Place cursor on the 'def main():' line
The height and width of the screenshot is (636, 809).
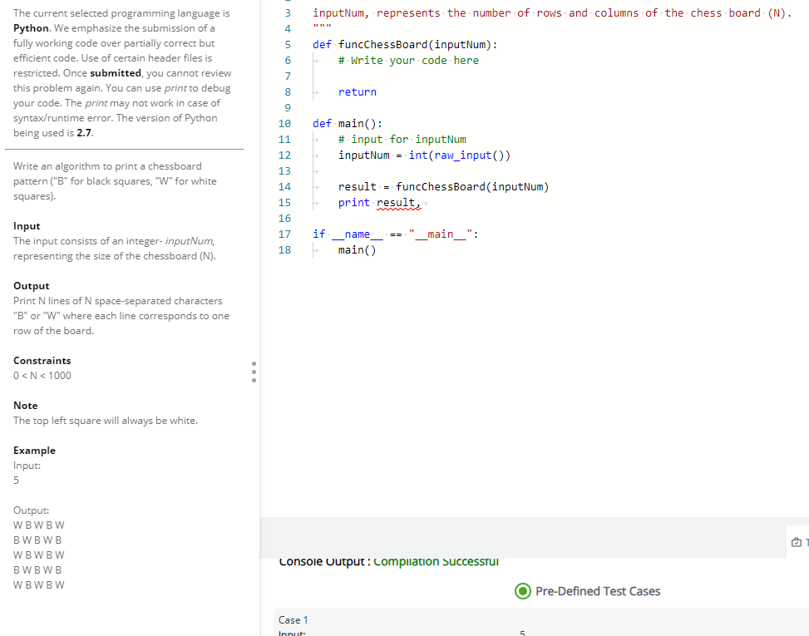348,124
